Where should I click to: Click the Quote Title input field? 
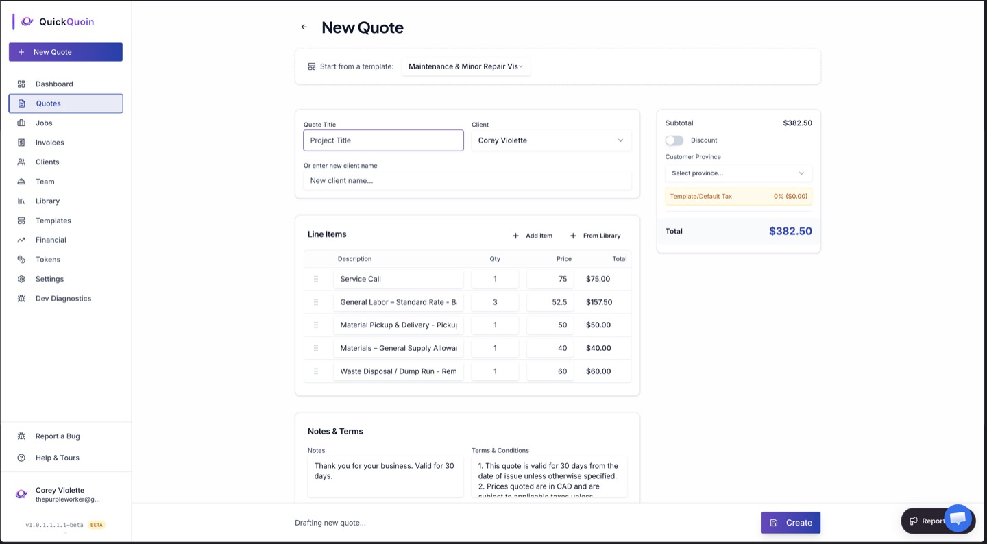point(383,140)
